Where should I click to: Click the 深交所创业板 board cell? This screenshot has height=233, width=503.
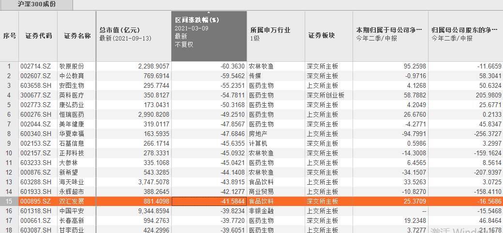click(x=329, y=95)
